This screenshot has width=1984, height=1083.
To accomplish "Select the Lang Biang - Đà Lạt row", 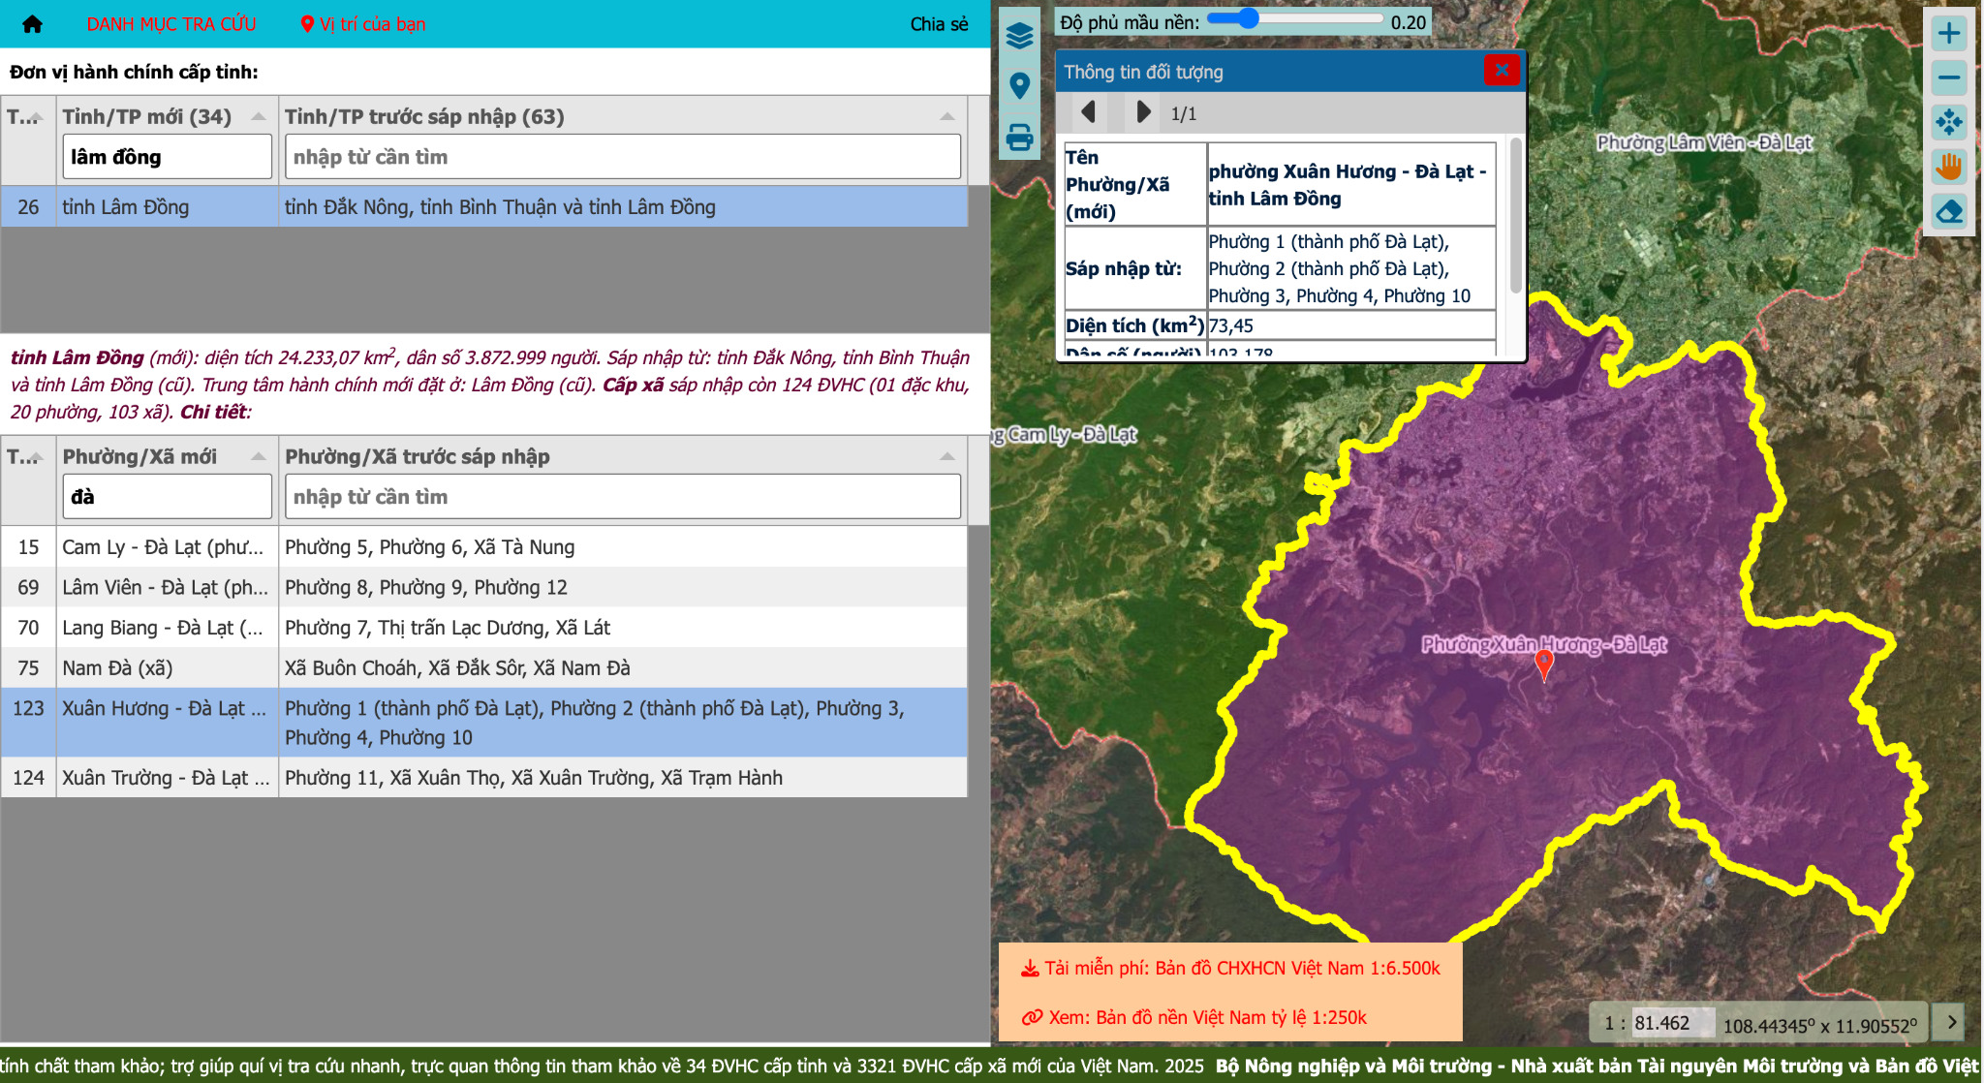I will coord(484,628).
